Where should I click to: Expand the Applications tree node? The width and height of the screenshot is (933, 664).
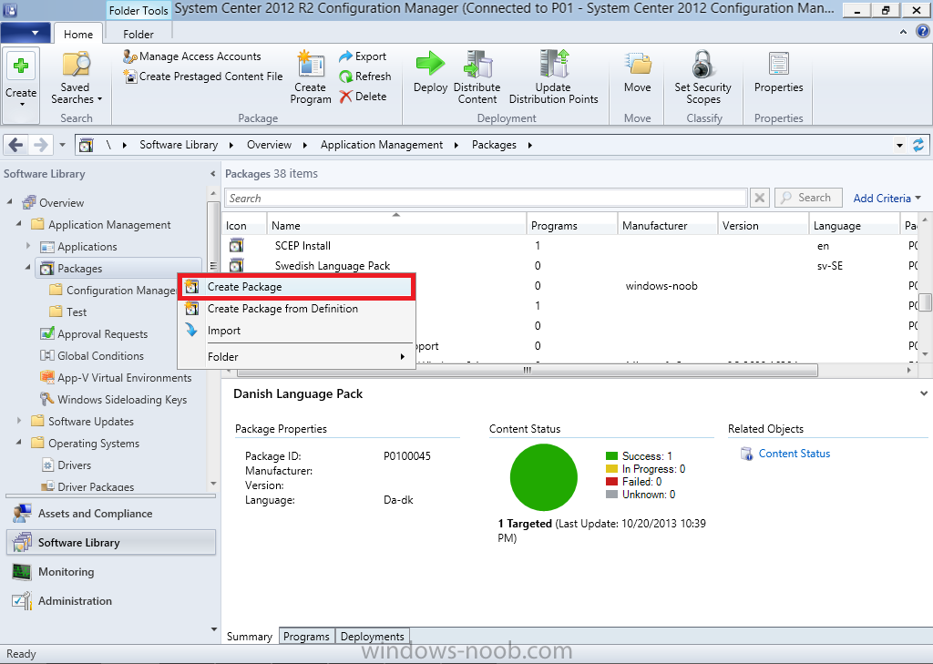28,246
